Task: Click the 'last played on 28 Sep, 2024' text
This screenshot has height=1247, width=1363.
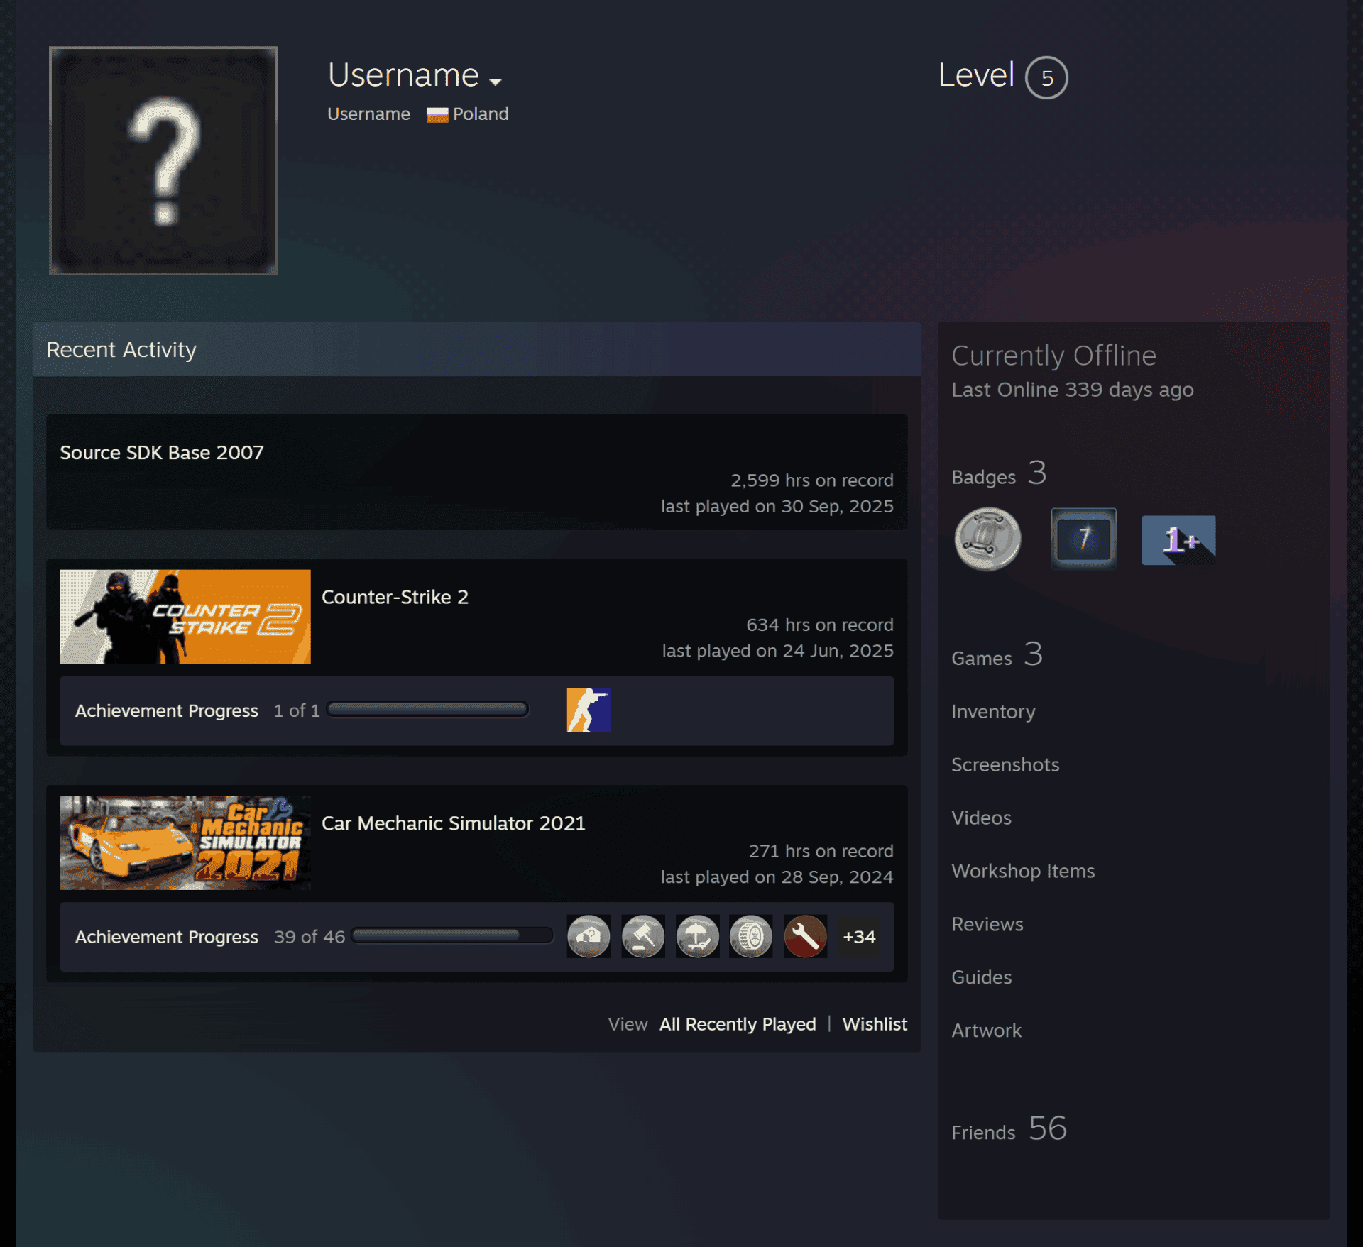Action: click(x=777, y=877)
